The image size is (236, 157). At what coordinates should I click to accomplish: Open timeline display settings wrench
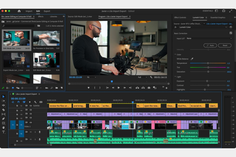pyautogui.click(x=35, y=102)
